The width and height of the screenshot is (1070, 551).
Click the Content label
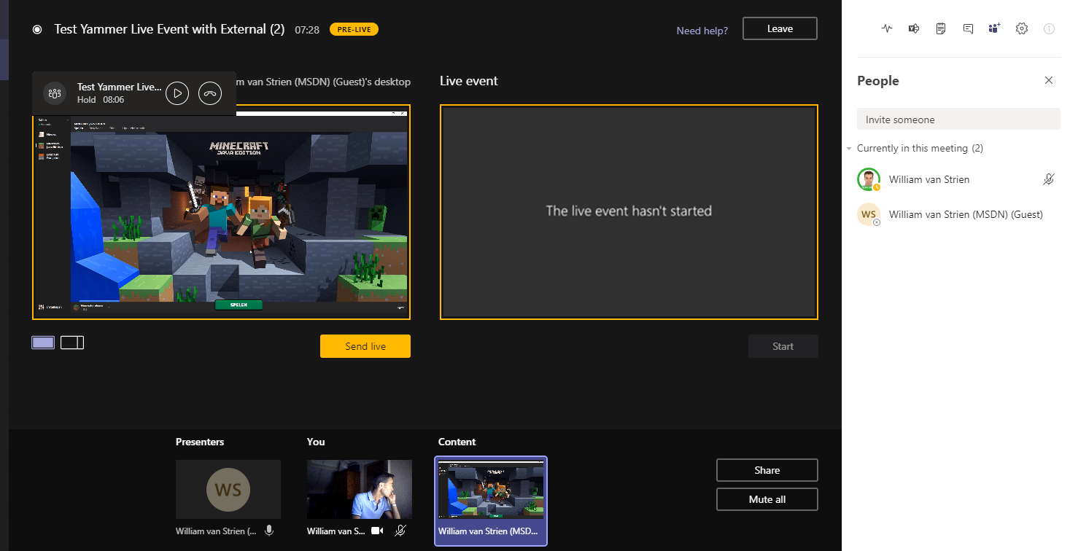457,442
